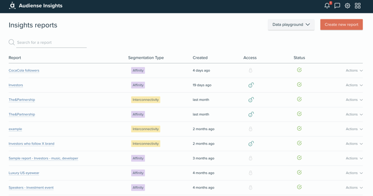This screenshot has width=373, height=196.
Task: Open the apps grid icon
Action: pos(357,6)
